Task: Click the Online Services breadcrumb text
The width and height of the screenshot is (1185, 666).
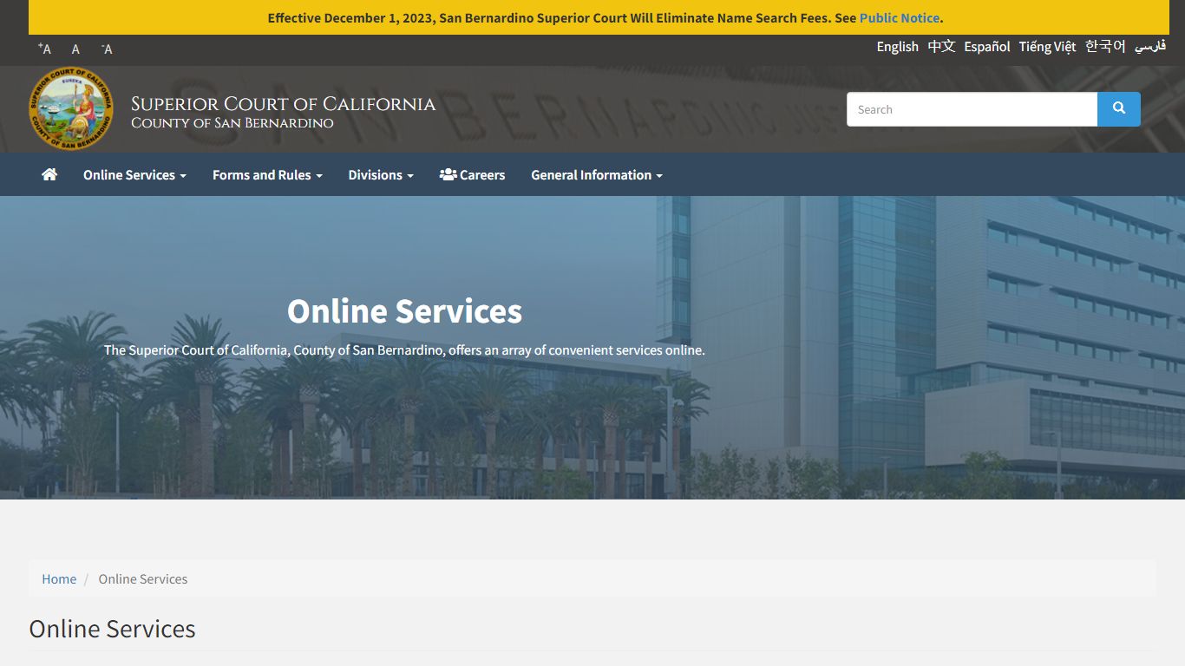Action: click(x=143, y=578)
